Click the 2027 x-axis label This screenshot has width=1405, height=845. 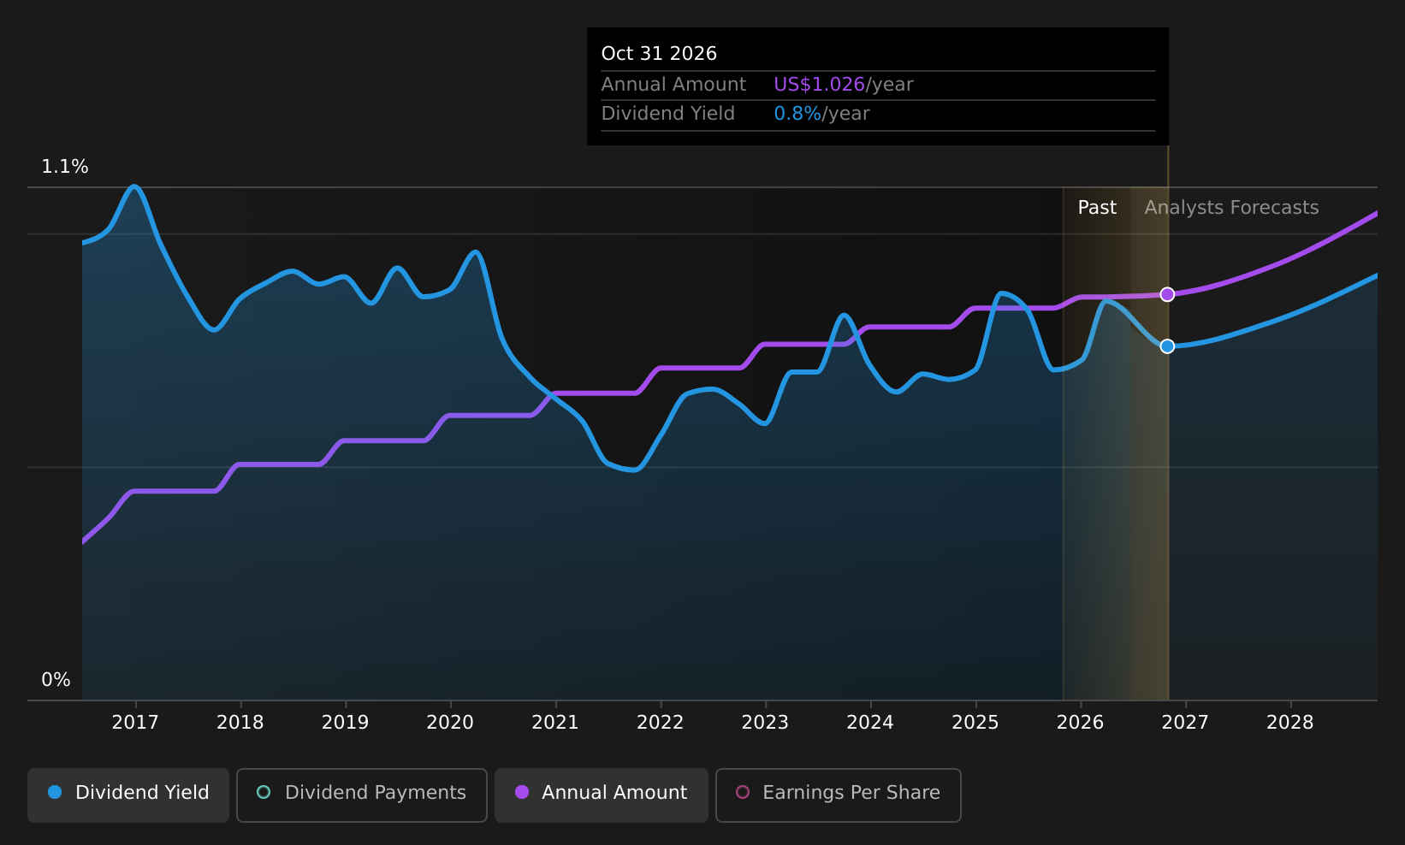point(1185,723)
